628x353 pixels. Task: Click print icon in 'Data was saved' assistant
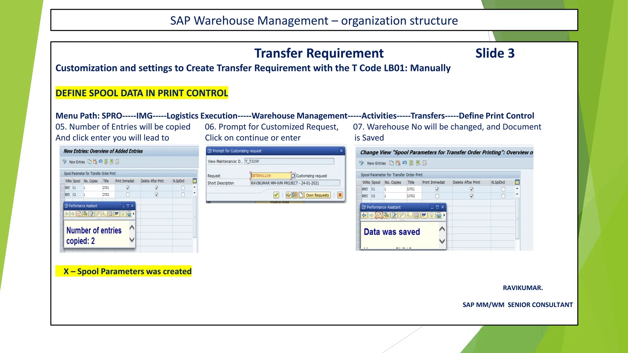point(439,215)
